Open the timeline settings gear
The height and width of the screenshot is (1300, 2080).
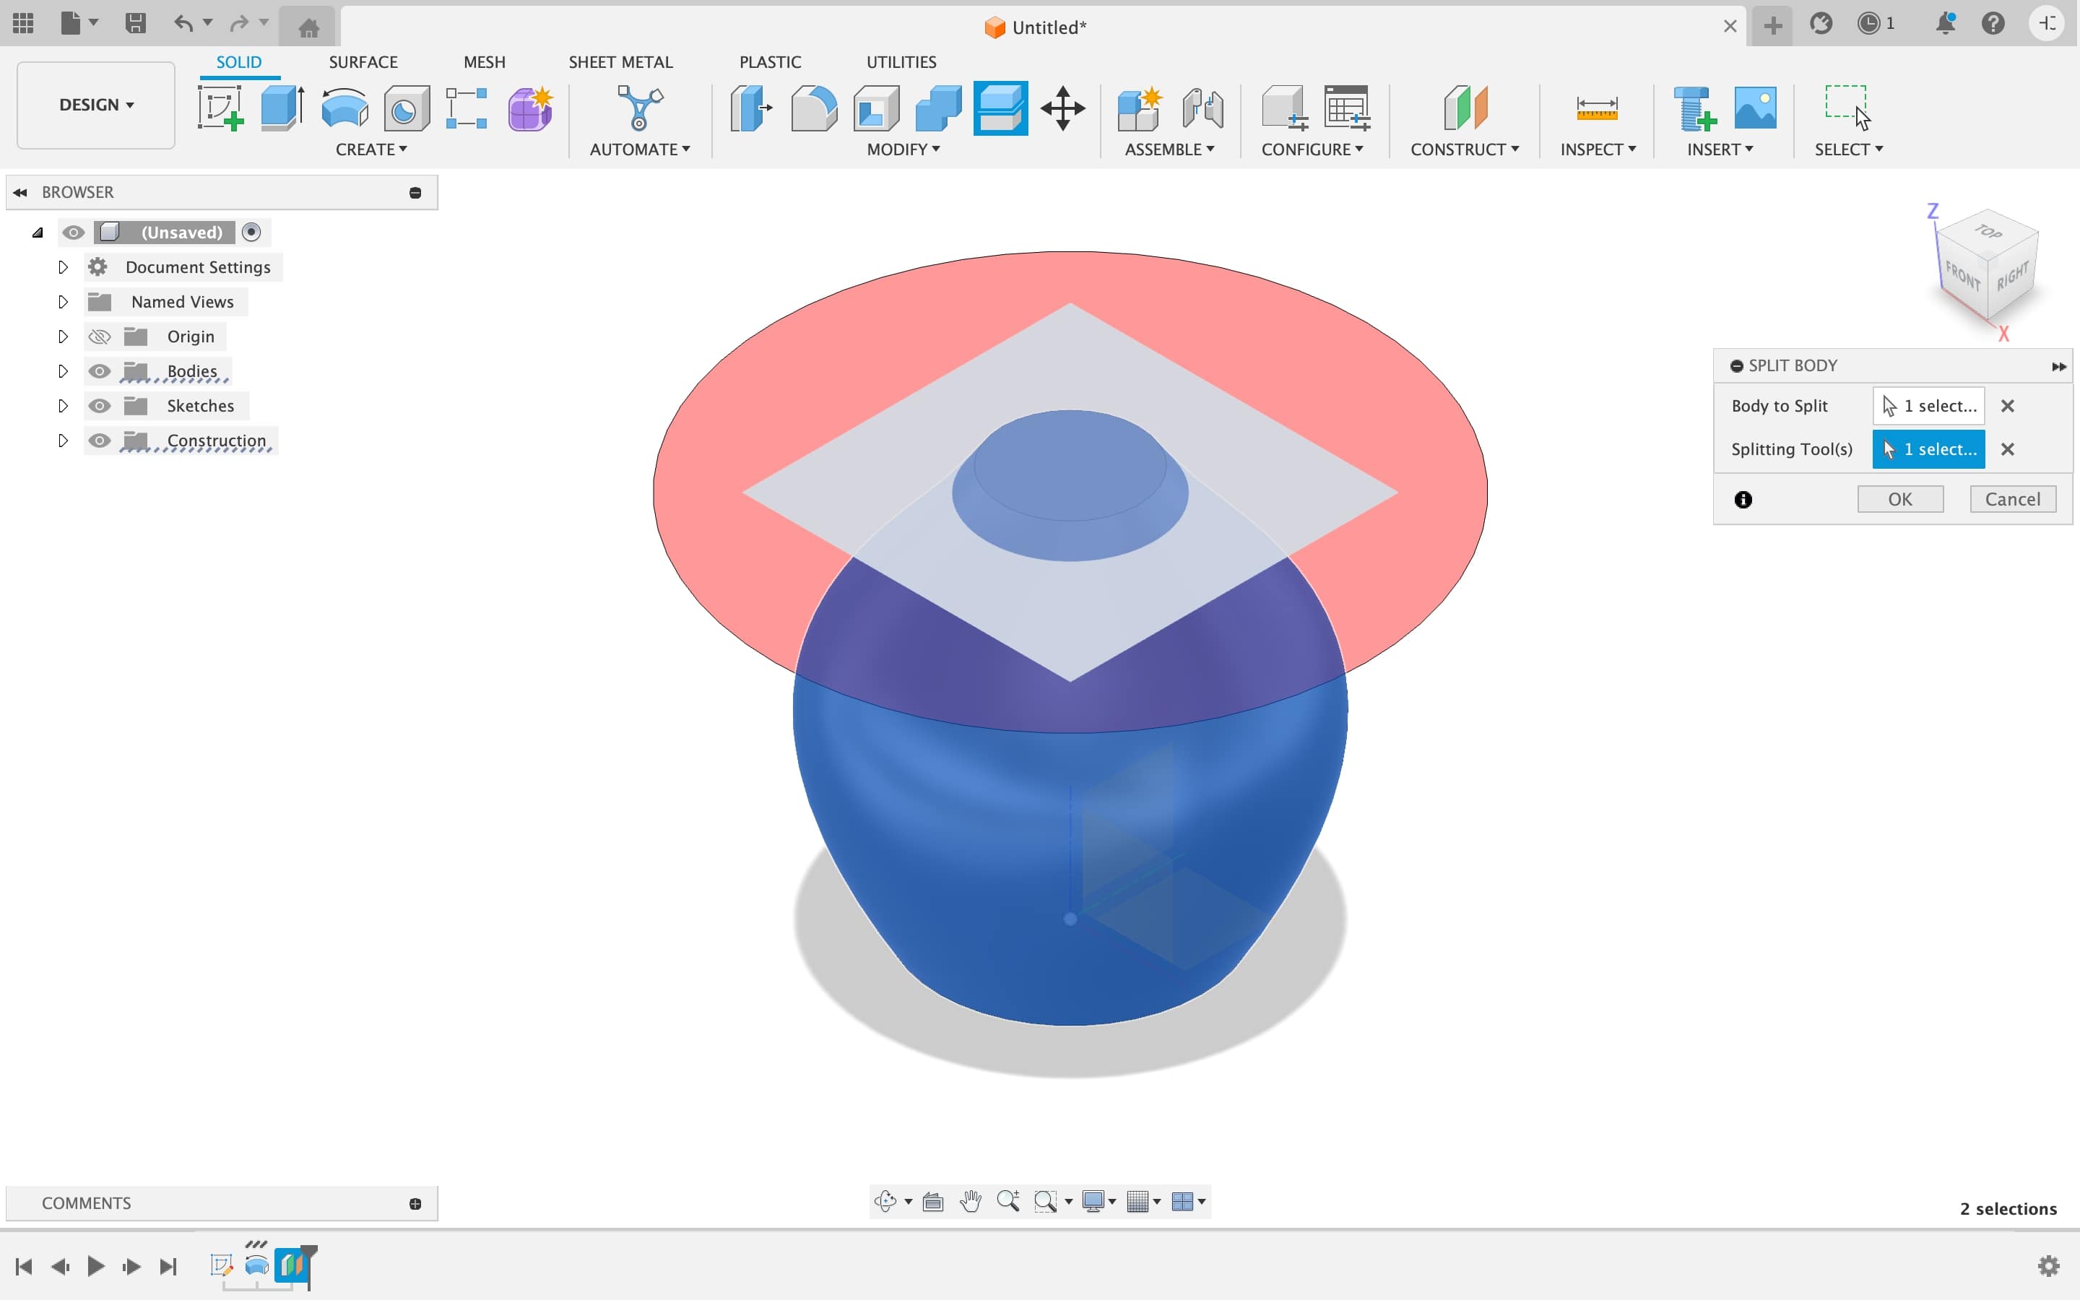coord(2049,1265)
